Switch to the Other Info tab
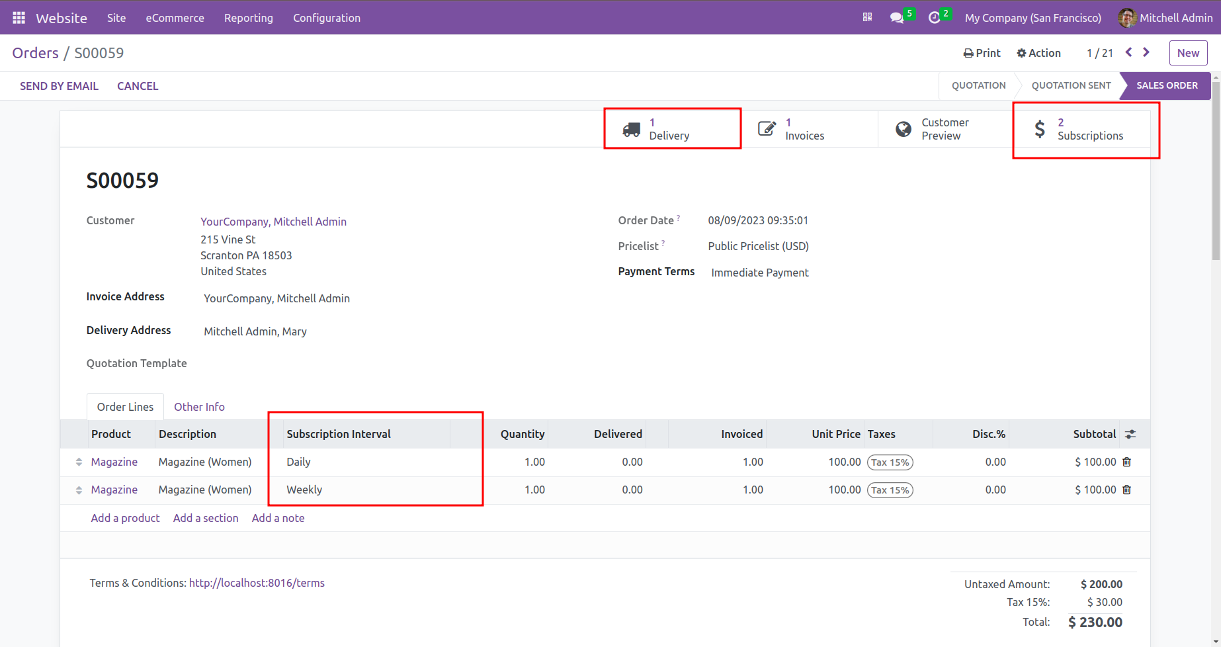 pos(199,407)
